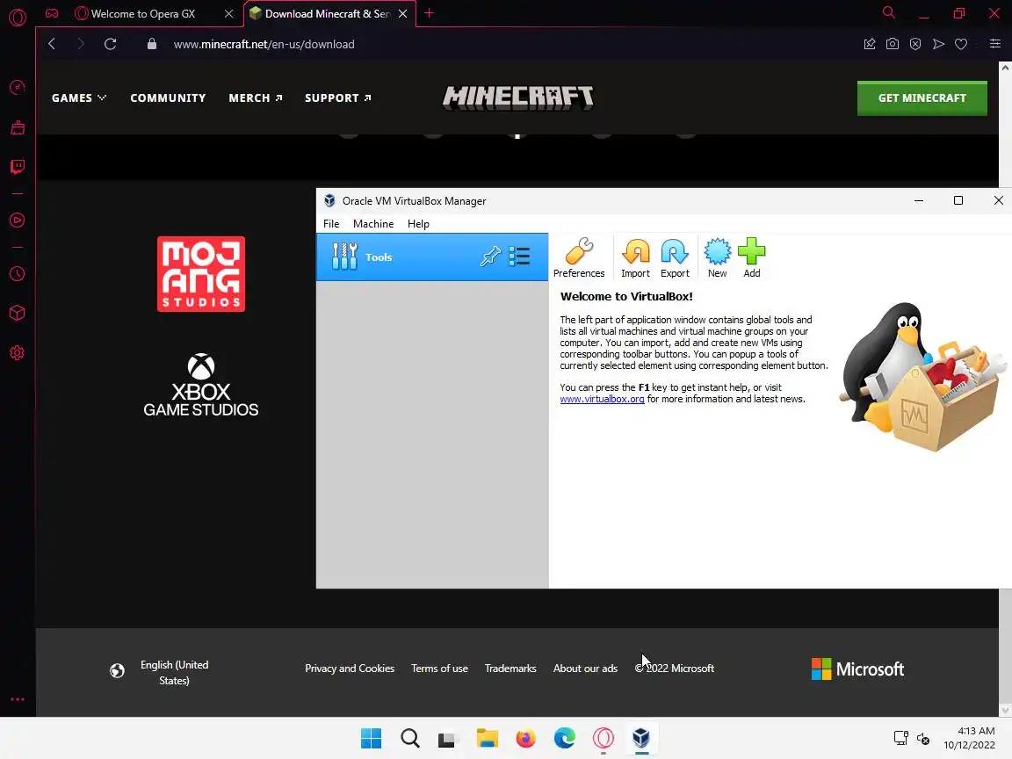Viewport: 1012px width, 759px height.
Task: Open a new browser tab
Action: (x=429, y=13)
